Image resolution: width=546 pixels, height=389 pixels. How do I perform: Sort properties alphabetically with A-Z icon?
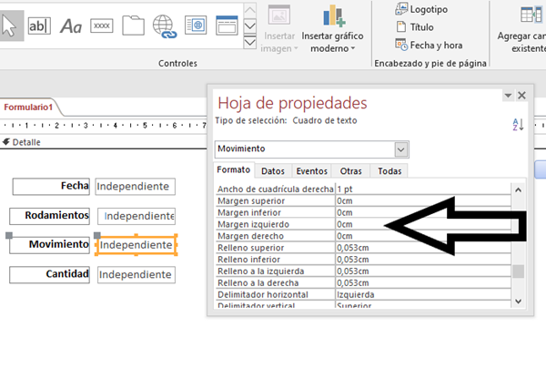[x=518, y=125]
